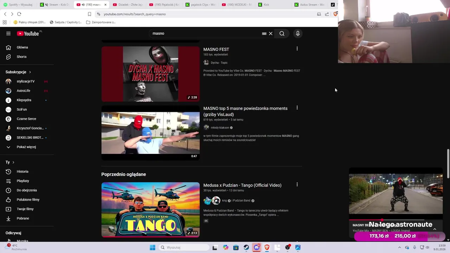Expand the Ty section chevron
The image size is (450, 253).
pyautogui.click(x=13, y=162)
